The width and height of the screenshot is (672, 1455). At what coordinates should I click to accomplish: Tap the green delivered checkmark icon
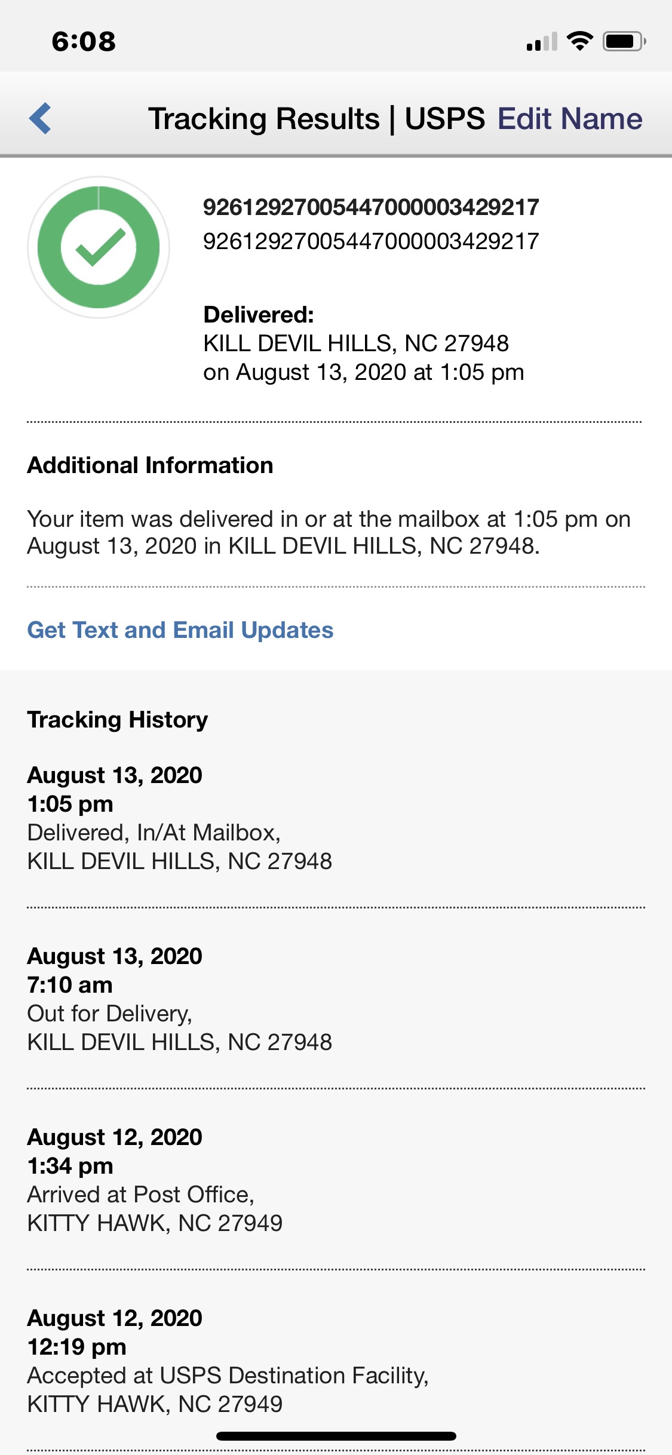(x=99, y=247)
